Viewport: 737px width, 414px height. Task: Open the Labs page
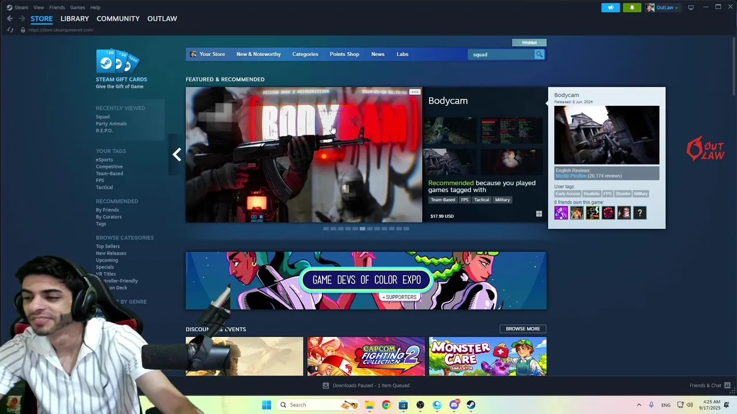402,54
